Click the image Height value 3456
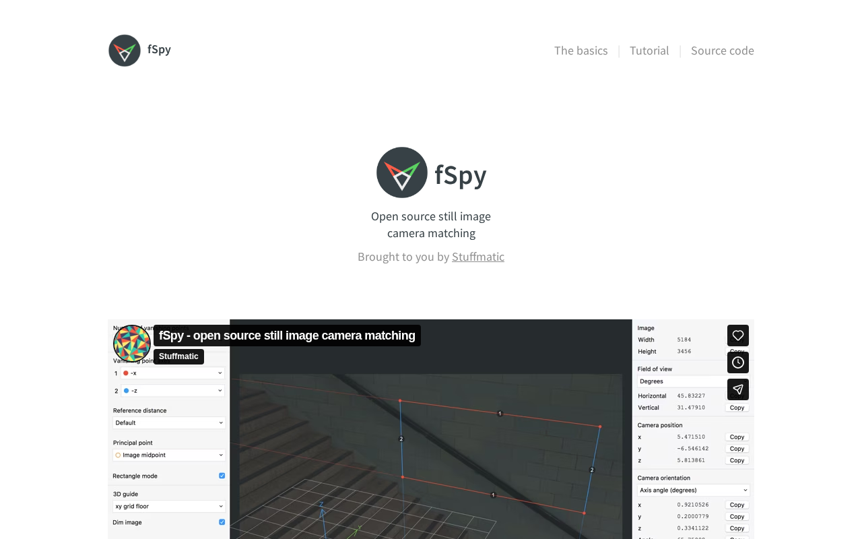The image size is (862, 539). pyautogui.click(x=684, y=352)
